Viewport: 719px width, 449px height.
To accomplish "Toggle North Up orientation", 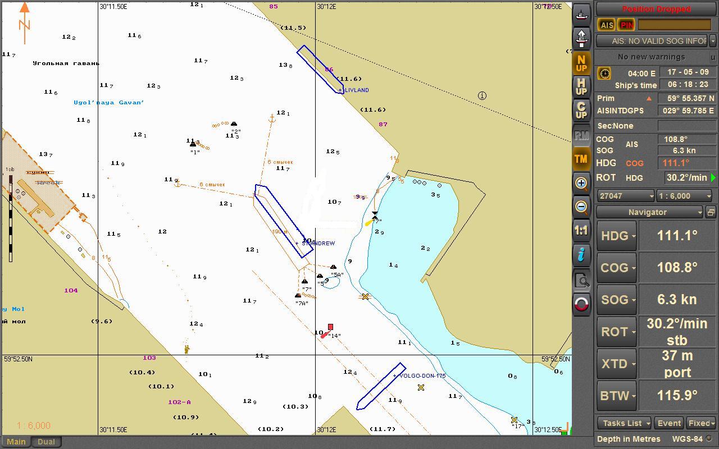I will point(581,63).
